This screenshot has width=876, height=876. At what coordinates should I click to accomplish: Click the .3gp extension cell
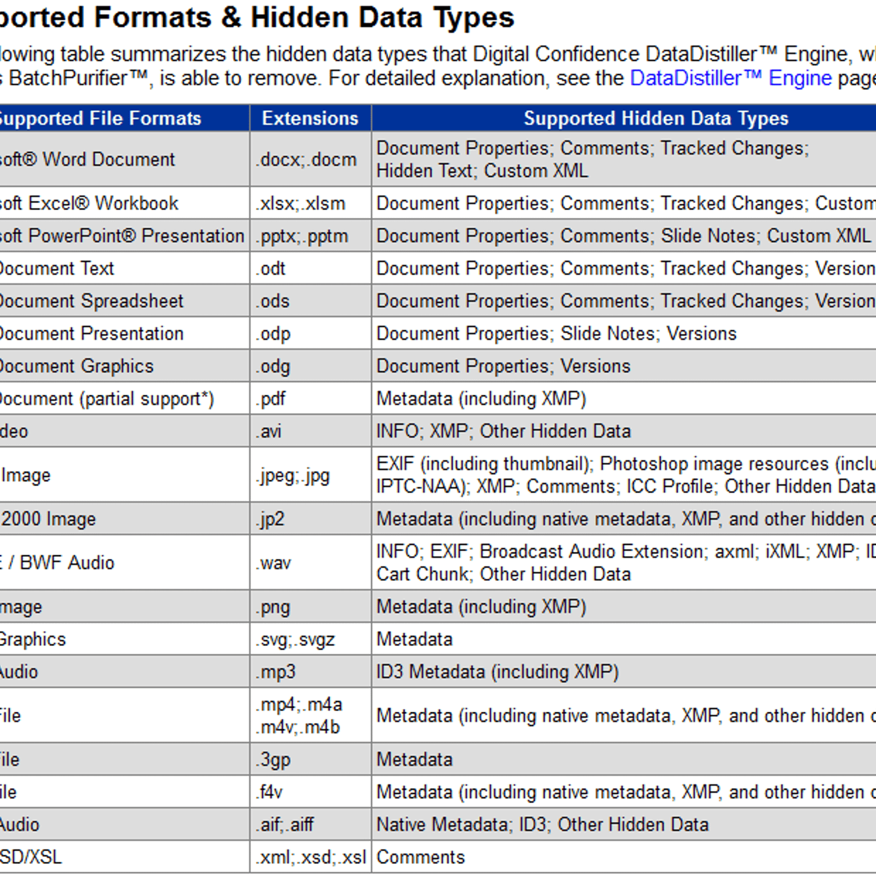coord(310,759)
